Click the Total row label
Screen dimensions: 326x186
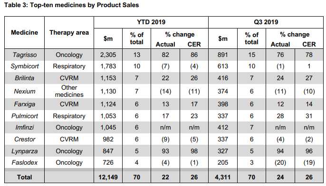click(x=25, y=177)
